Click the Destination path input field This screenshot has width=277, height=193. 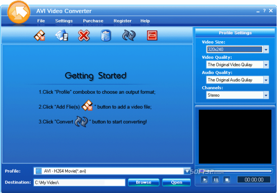pyautogui.click(x=80, y=183)
